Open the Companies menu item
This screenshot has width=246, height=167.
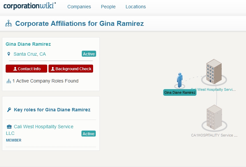tap(79, 7)
